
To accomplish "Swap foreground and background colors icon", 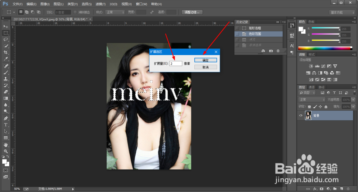I will tap(8, 156).
